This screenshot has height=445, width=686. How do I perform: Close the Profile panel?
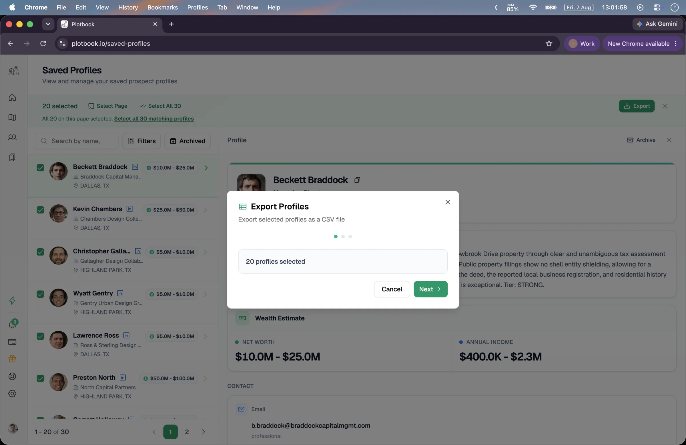669,140
